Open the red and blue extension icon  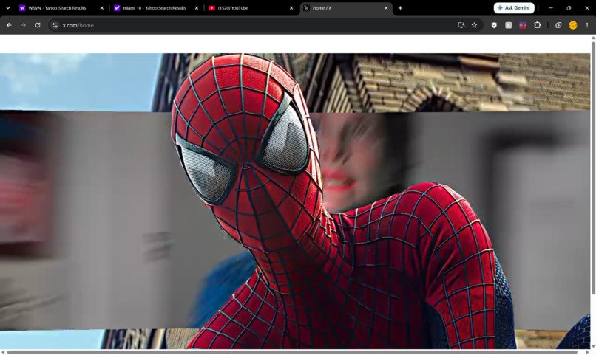coord(523,25)
